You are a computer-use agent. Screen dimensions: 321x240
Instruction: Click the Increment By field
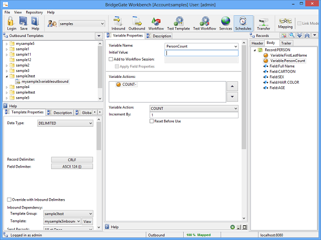[194, 115]
